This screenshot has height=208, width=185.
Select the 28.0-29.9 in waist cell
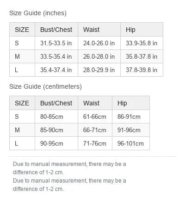click(99, 70)
